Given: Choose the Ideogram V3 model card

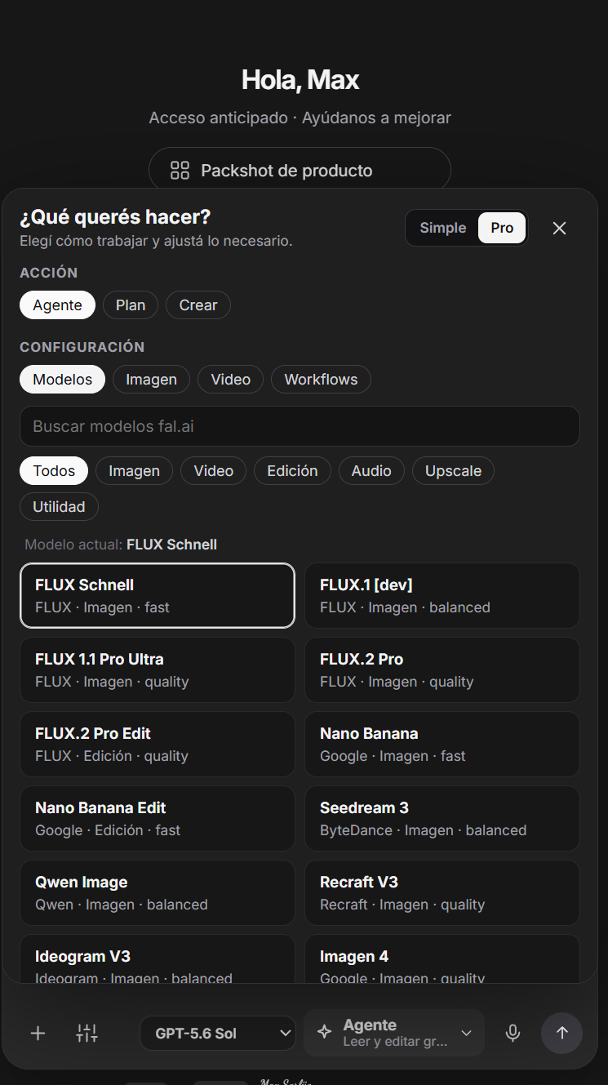Looking at the screenshot, I should [158, 959].
